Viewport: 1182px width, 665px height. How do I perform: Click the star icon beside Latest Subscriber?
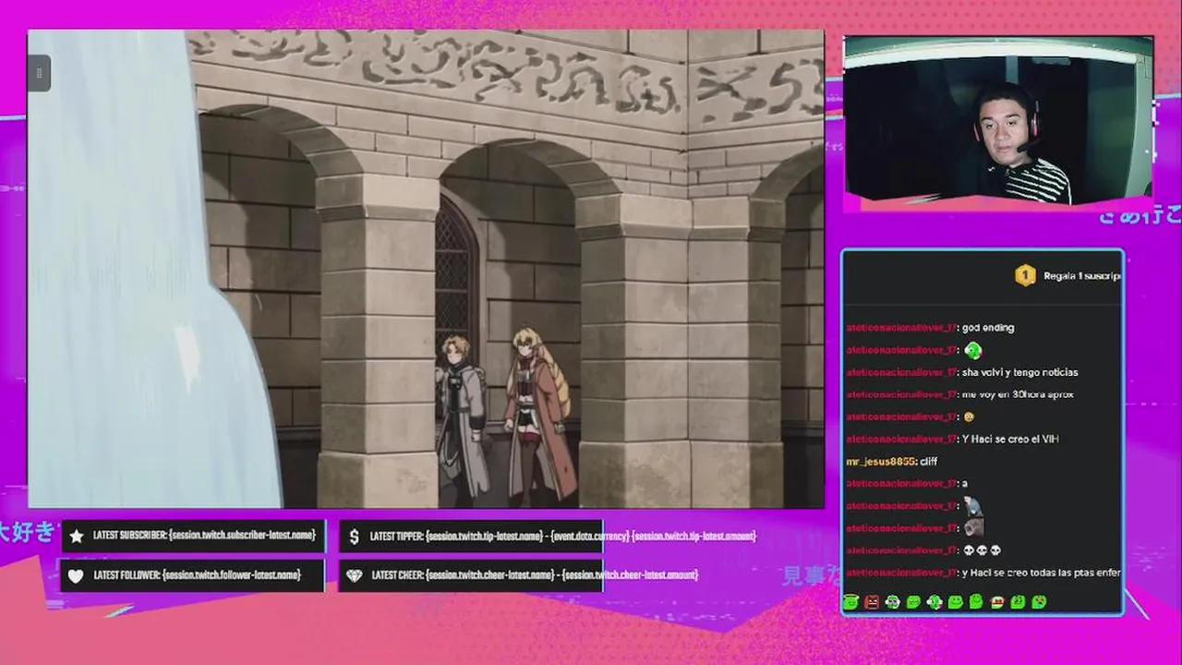pos(77,536)
